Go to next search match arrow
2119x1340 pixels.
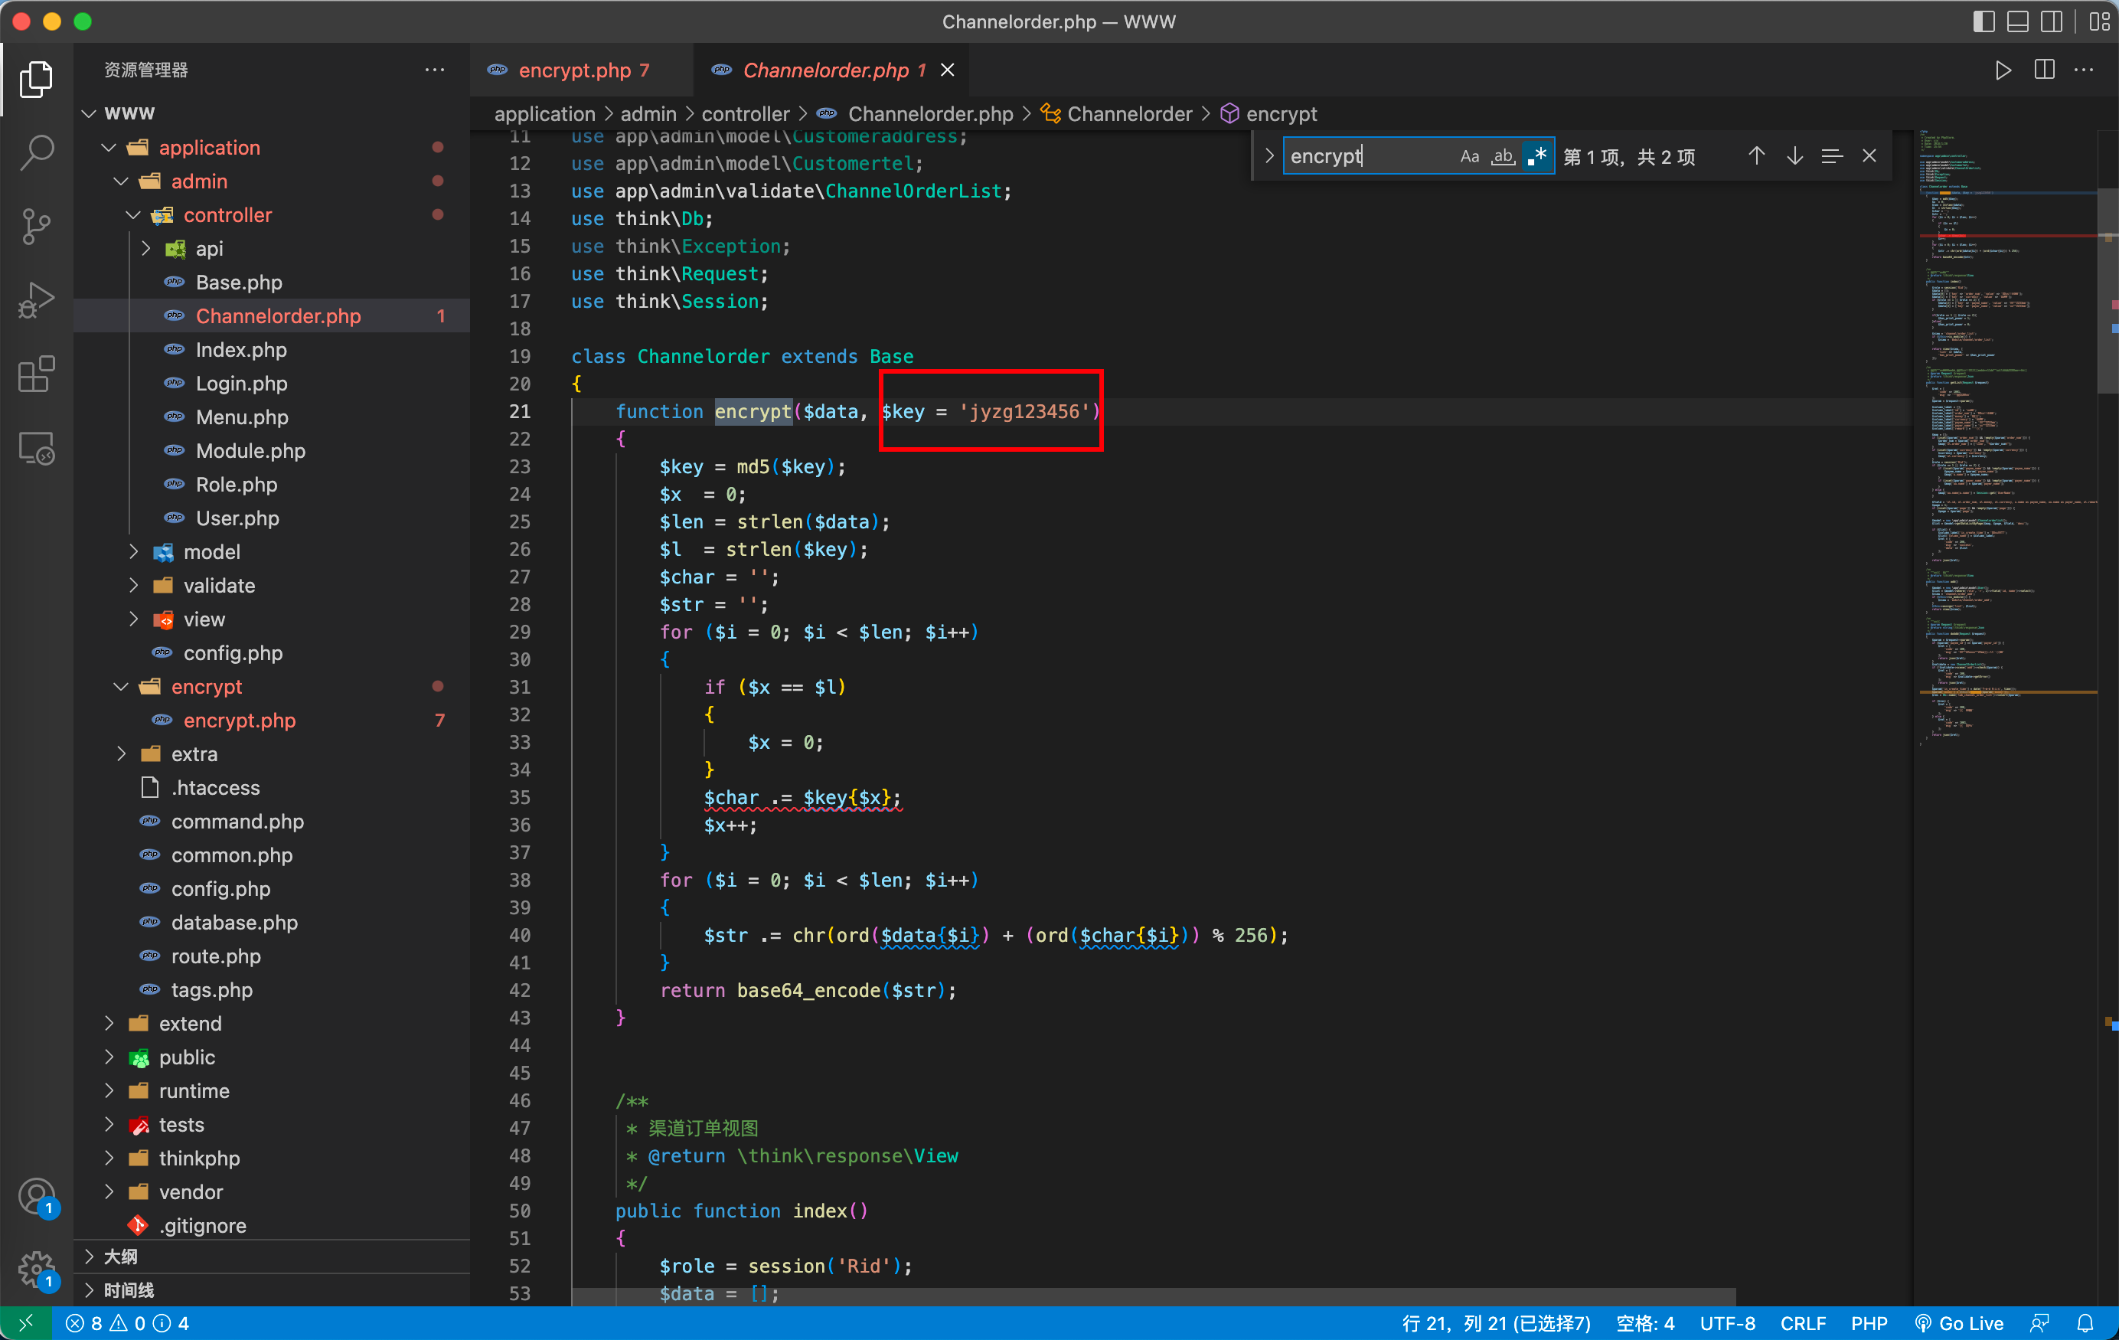[1794, 157]
